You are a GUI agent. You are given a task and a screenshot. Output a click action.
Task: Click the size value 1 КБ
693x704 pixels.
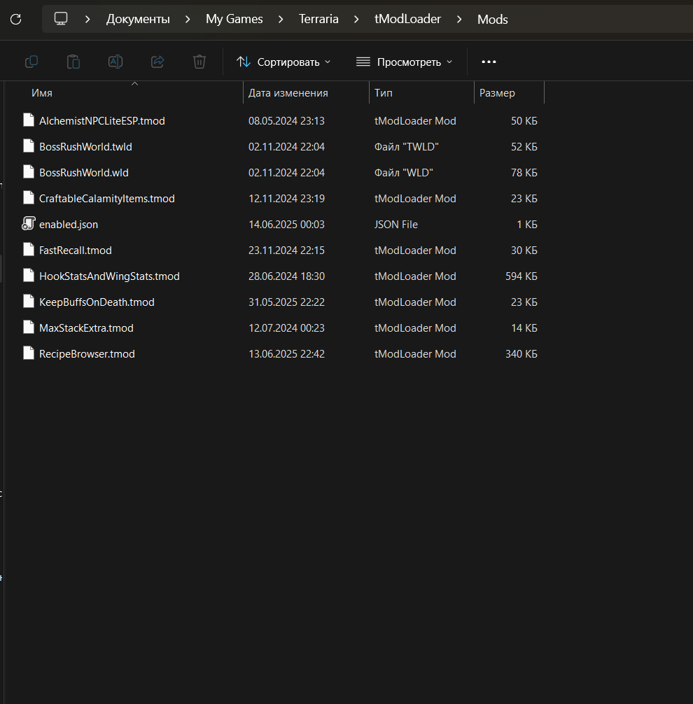527,225
